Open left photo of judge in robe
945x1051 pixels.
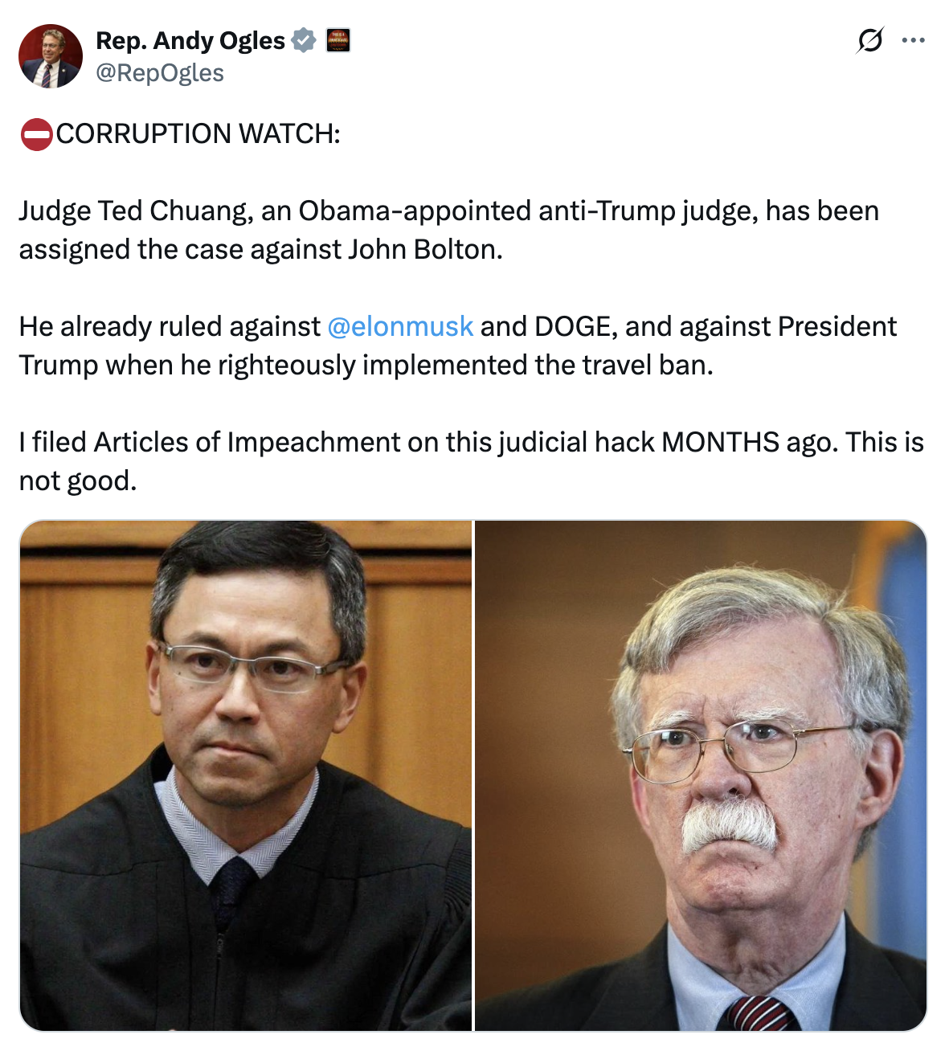click(x=246, y=775)
